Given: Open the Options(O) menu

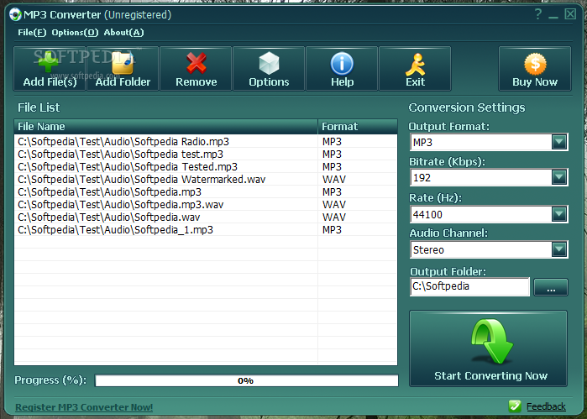Looking at the screenshot, I should (75, 33).
